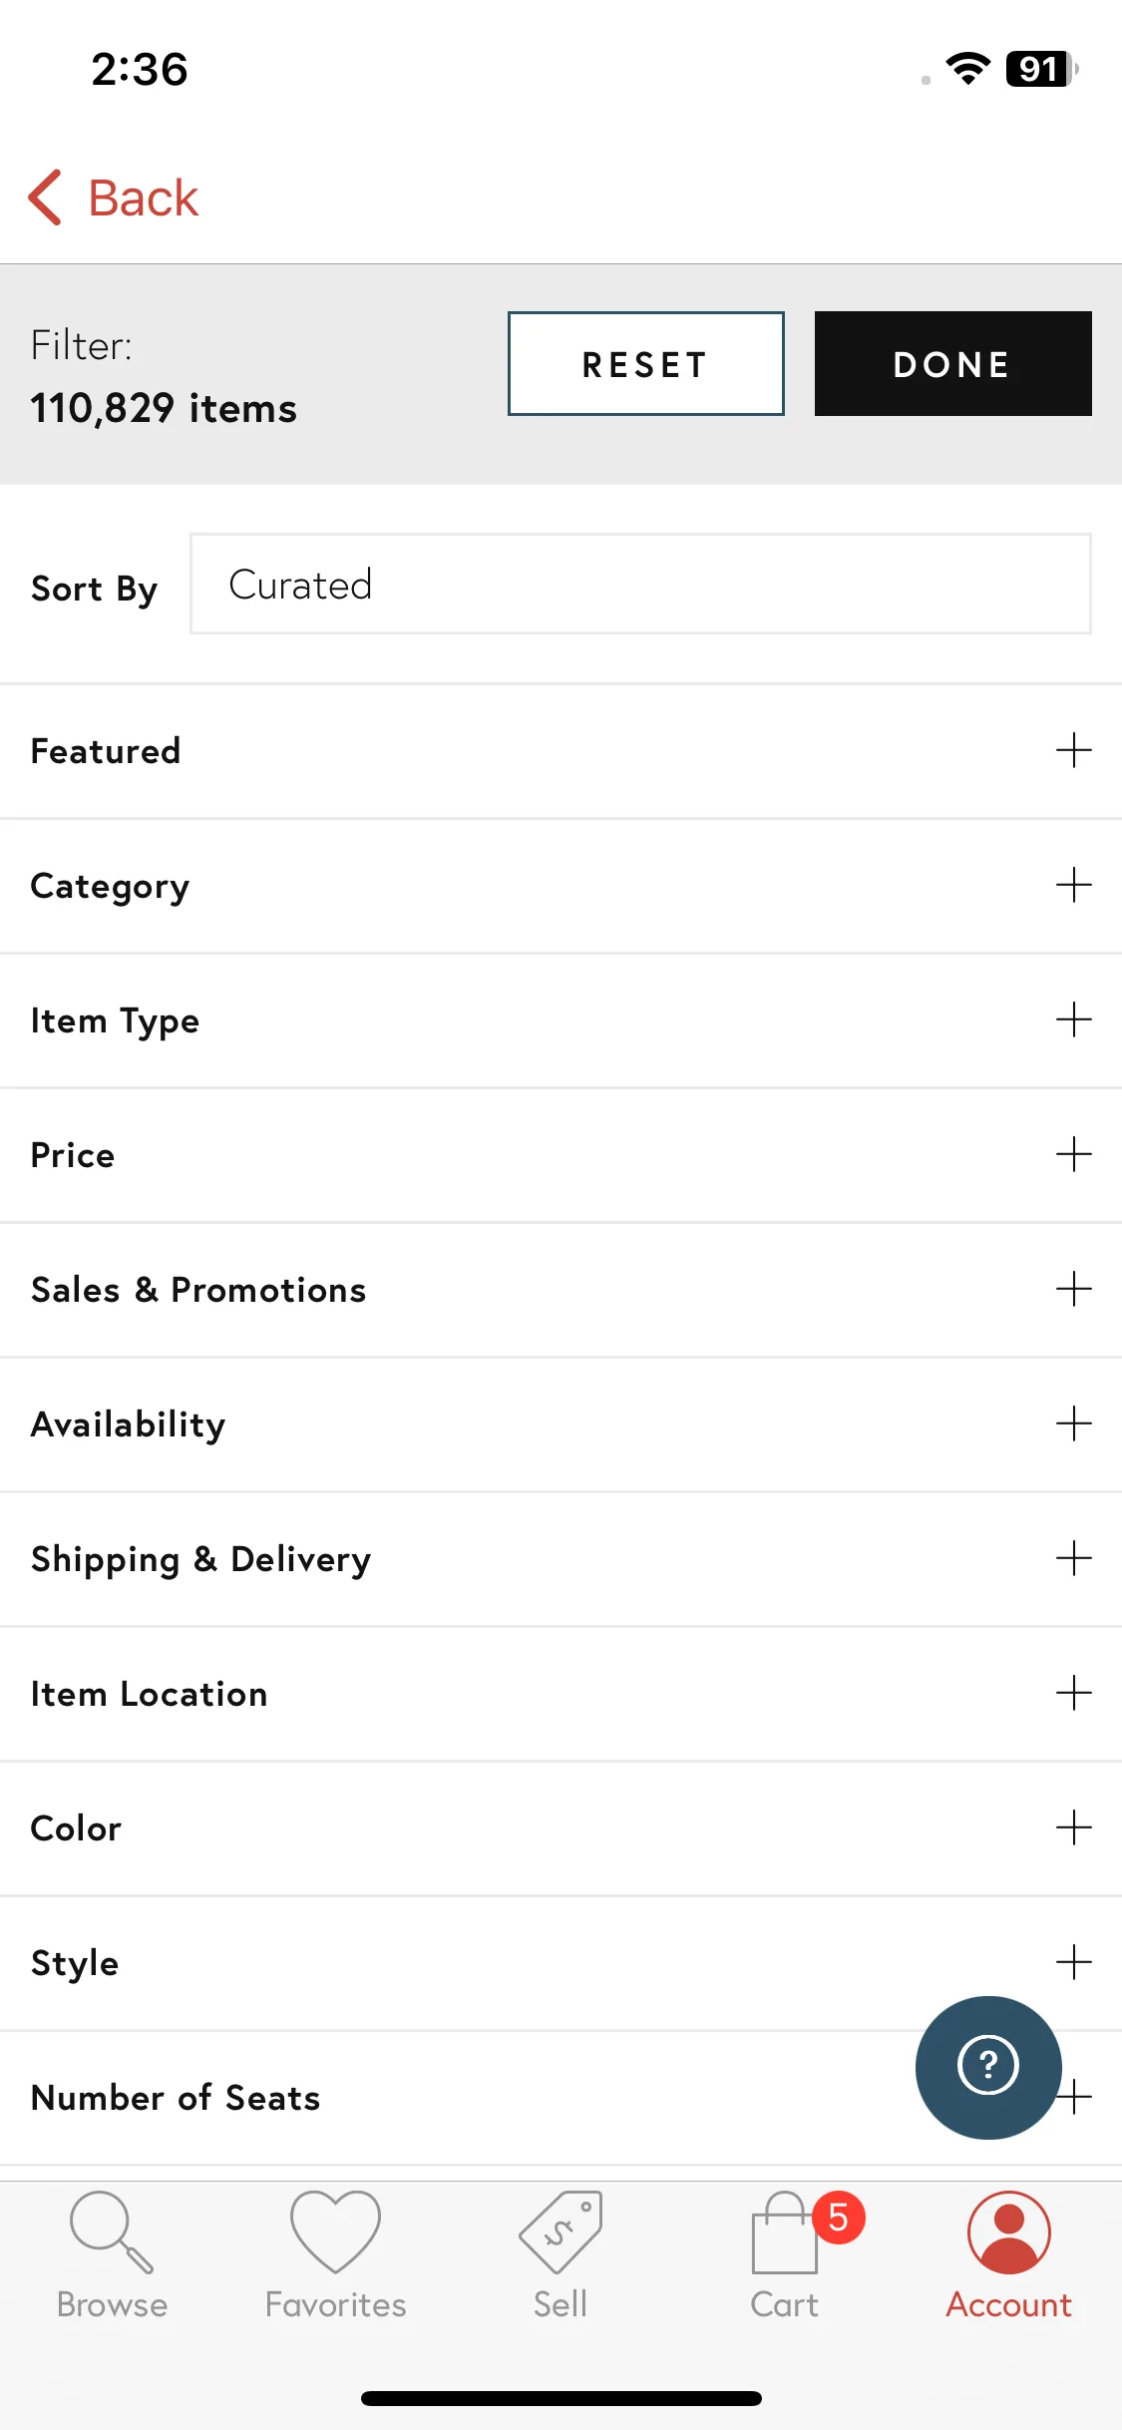Image resolution: width=1122 pixels, height=2430 pixels.
Task: Expand the Item Location filter
Action: (561, 1694)
